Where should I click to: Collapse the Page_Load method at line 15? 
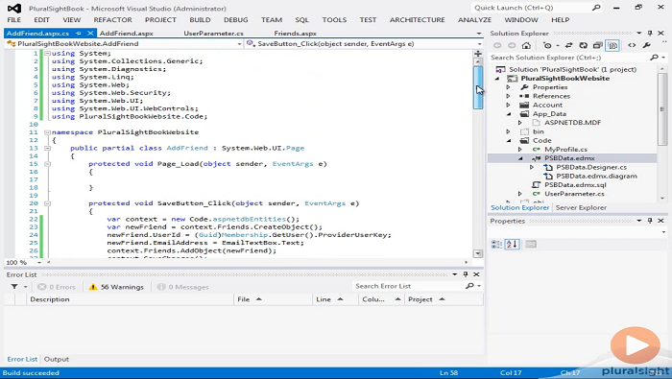48,164
